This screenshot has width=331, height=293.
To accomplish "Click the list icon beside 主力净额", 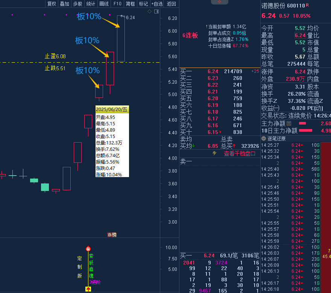I will [289, 123].
